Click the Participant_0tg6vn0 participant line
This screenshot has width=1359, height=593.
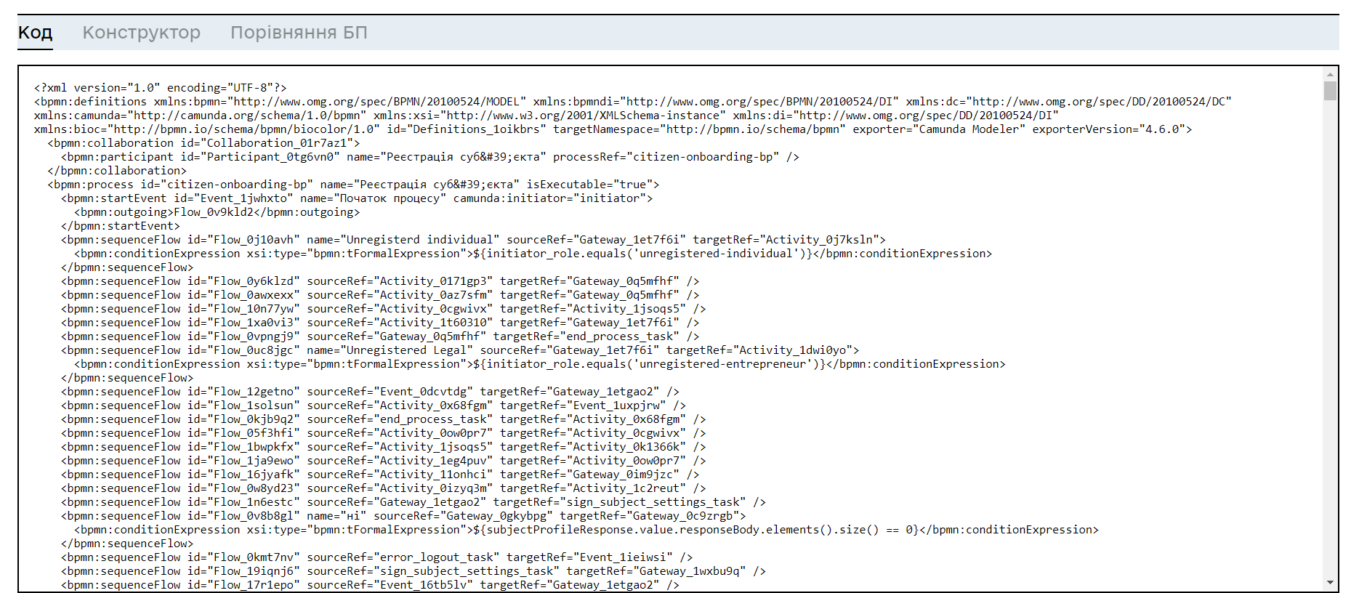pos(429,157)
